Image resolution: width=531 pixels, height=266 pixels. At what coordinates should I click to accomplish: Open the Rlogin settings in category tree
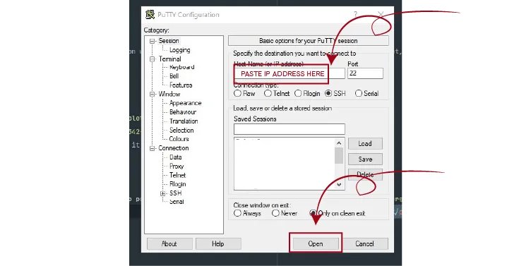pyautogui.click(x=177, y=184)
